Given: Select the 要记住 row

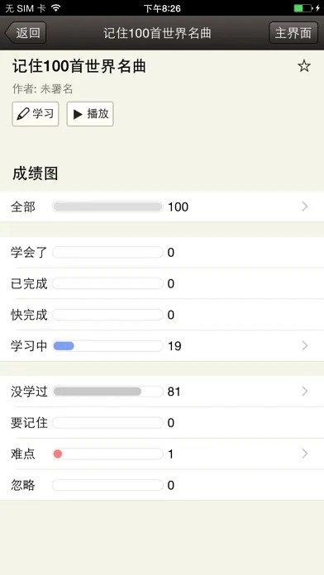Looking at the screenshot, I should pyautogui.click(x=162, y=423).
